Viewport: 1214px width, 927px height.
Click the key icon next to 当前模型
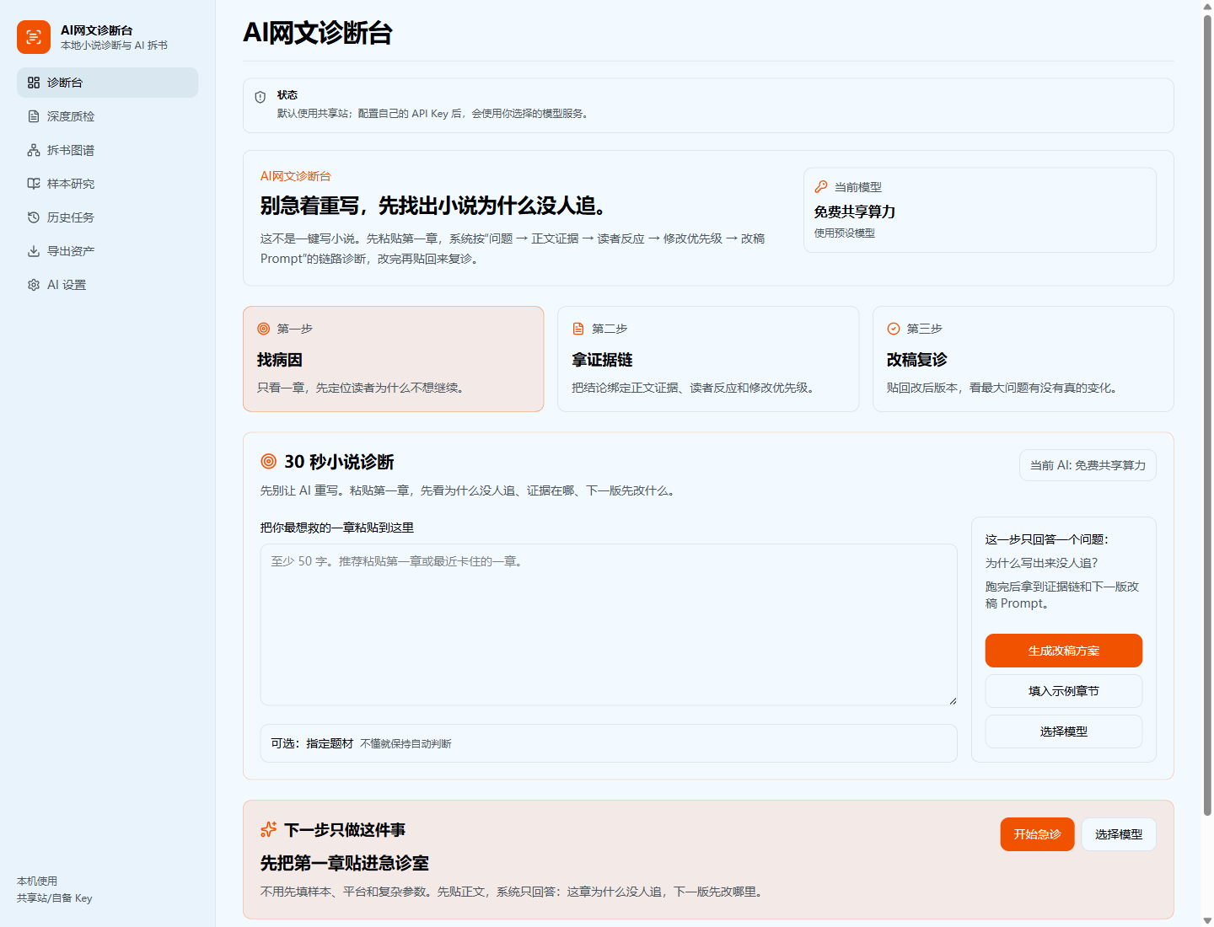[821, 186]
